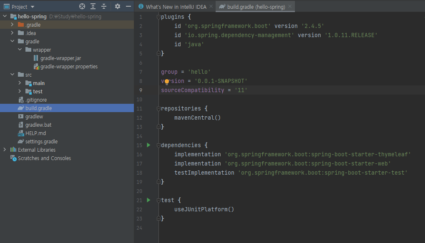This screenshot has width=425, height=243.
Task: Click the Select Opened File crosshair icon
Action: pos(82,7)
